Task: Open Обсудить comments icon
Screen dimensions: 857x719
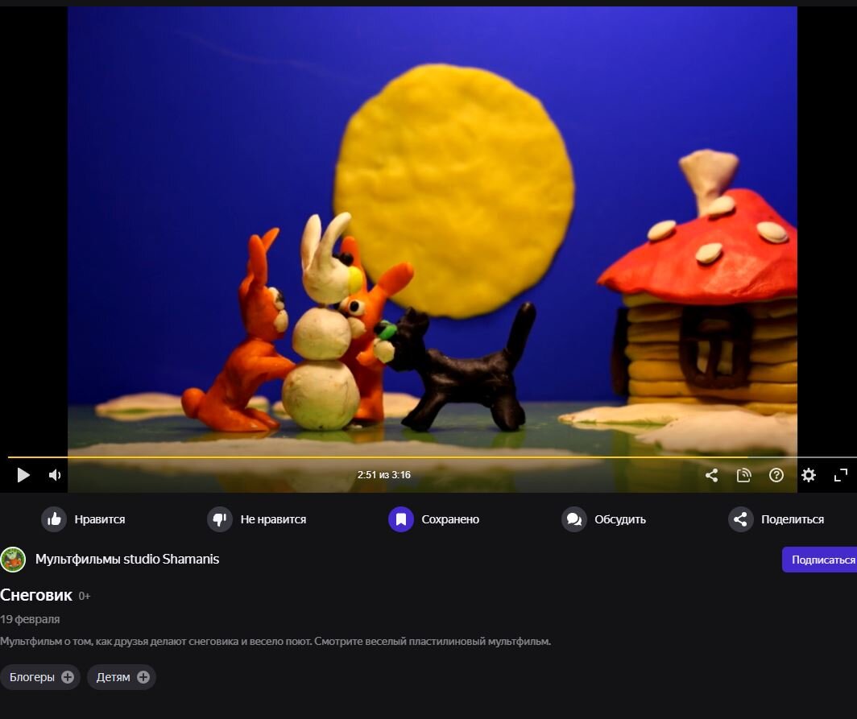Action: pos(573,519)
